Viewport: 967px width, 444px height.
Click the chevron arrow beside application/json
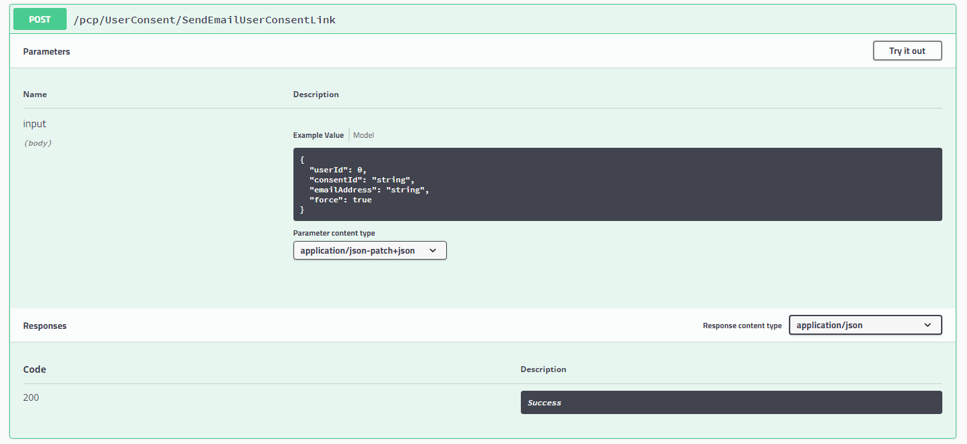click(x=928, y=326)
